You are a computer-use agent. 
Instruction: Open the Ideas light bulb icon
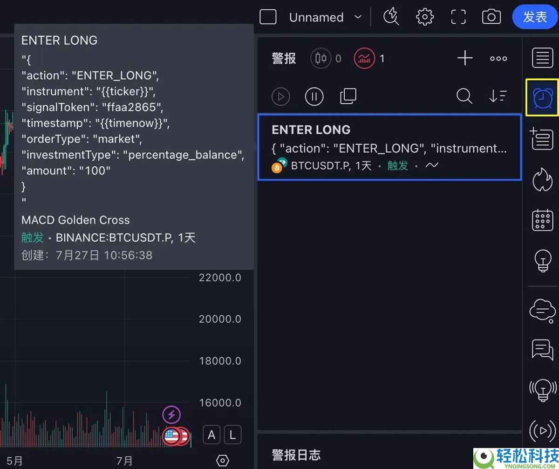542,261
